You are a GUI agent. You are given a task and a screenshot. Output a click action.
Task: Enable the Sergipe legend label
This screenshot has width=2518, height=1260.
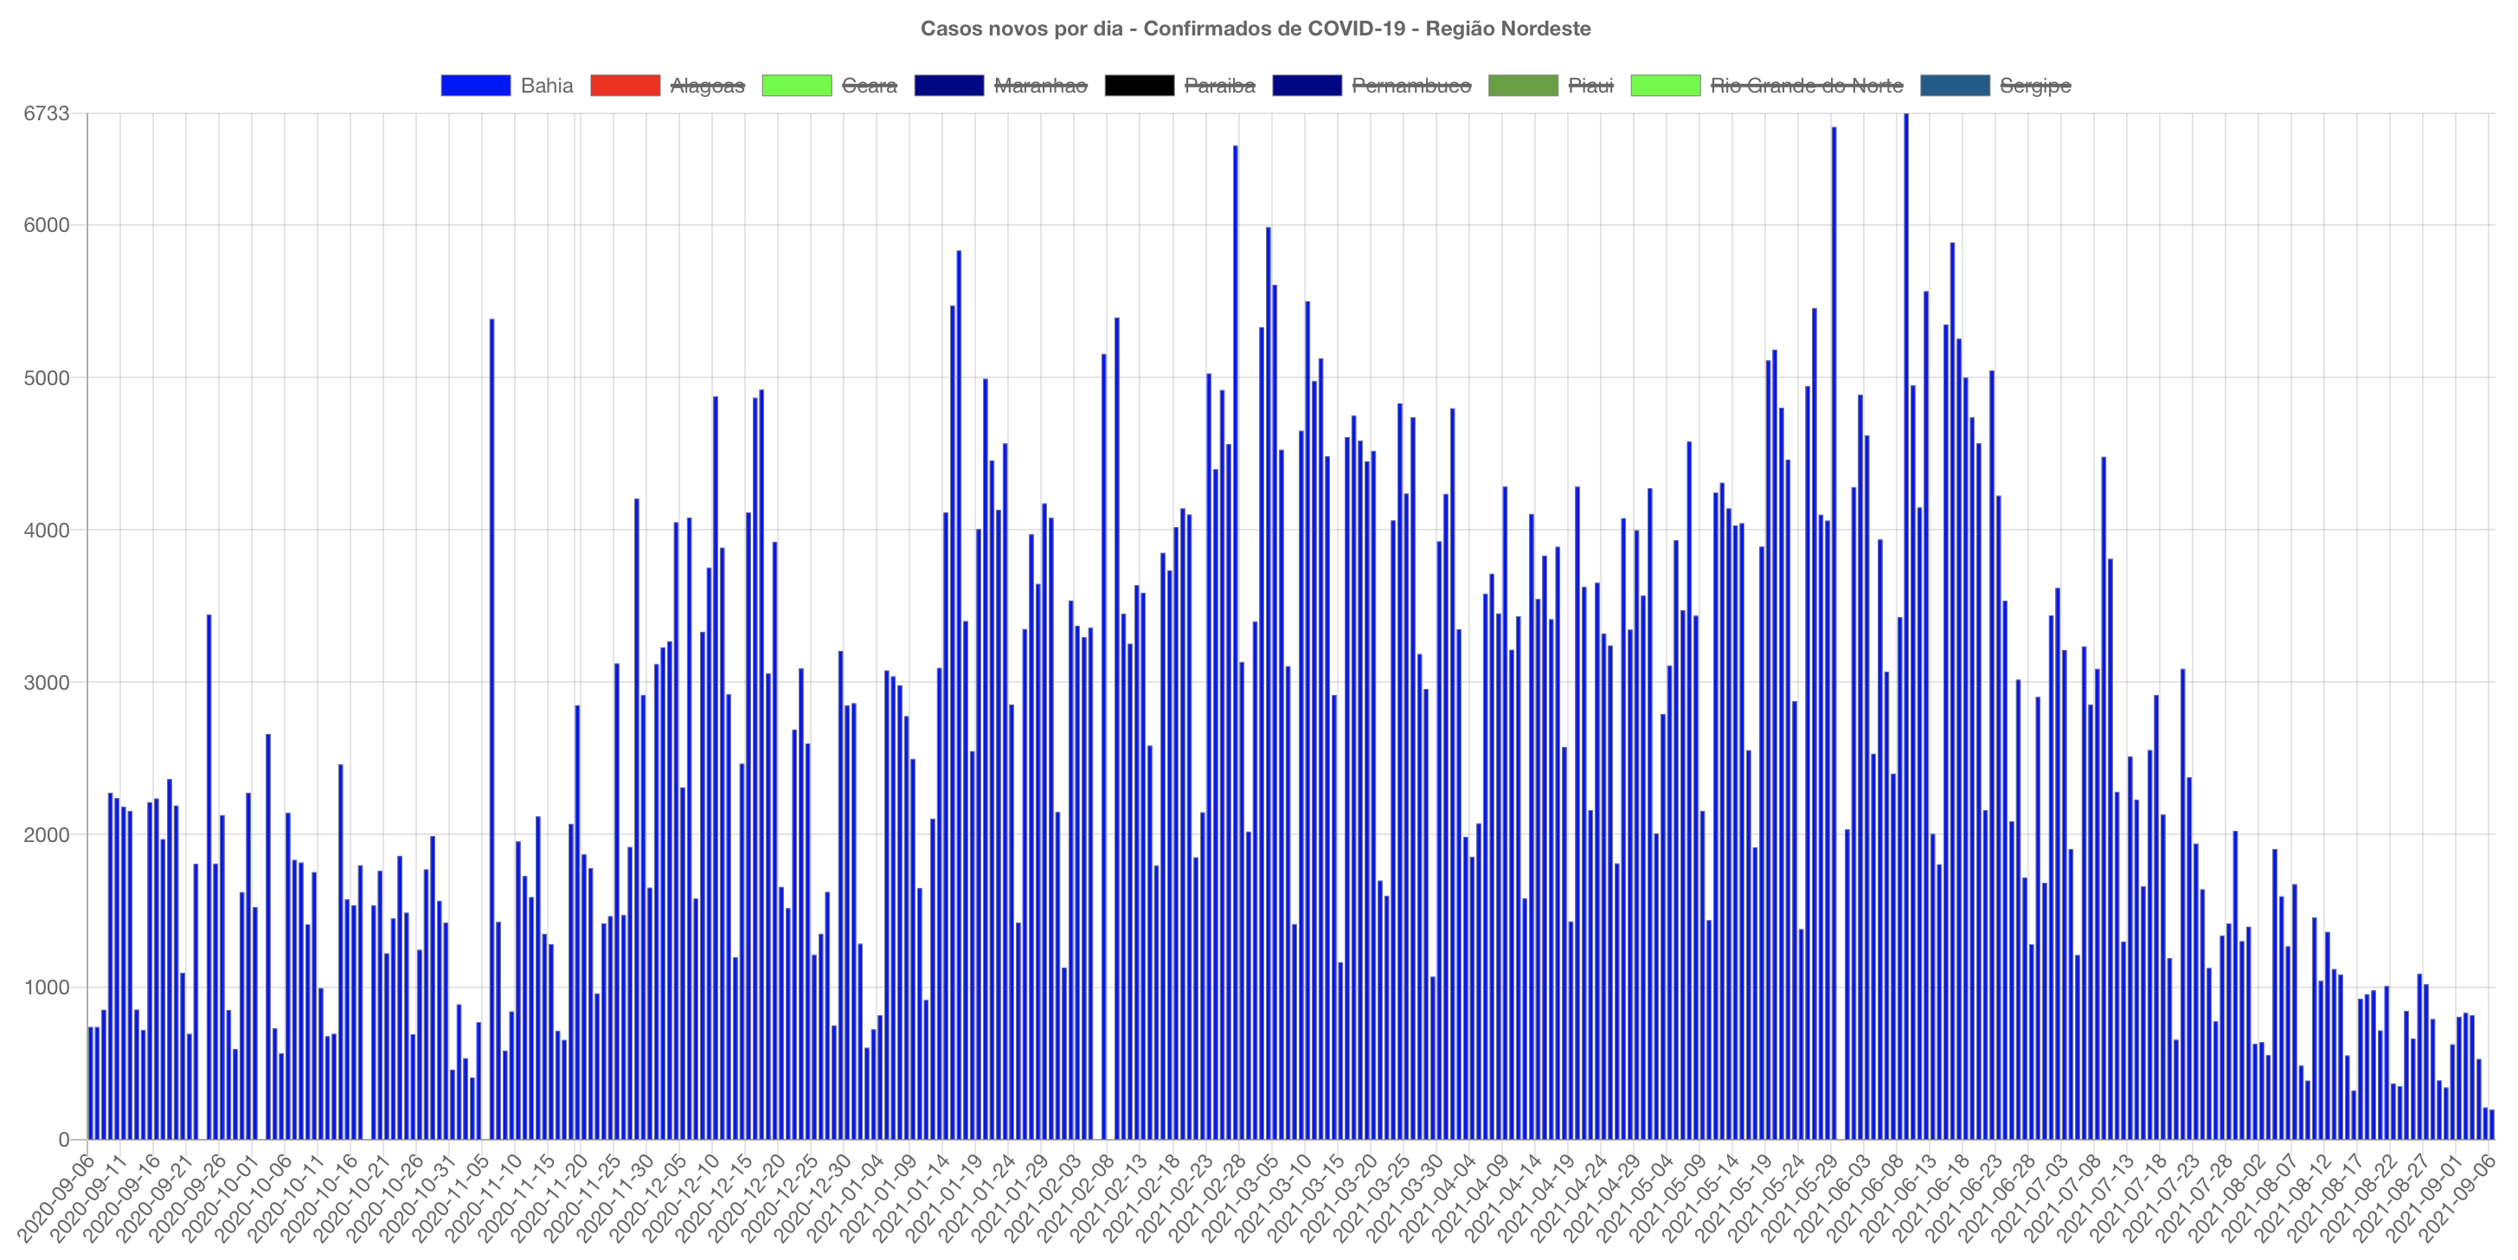click(x=2035, y=86)
